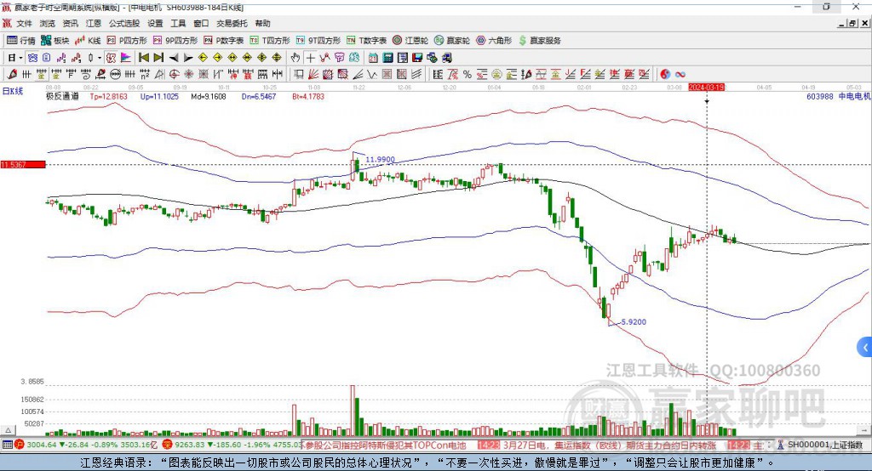
Task: Click the circled crosshair target tool
Action: pyautogui.click(x=174, y=74)
